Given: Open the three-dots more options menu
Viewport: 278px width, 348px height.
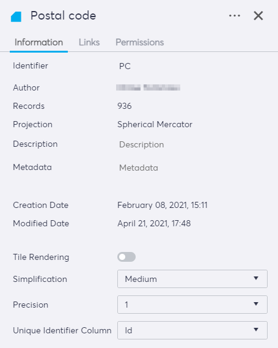Looking at the screenshot, I should (235, 16).
